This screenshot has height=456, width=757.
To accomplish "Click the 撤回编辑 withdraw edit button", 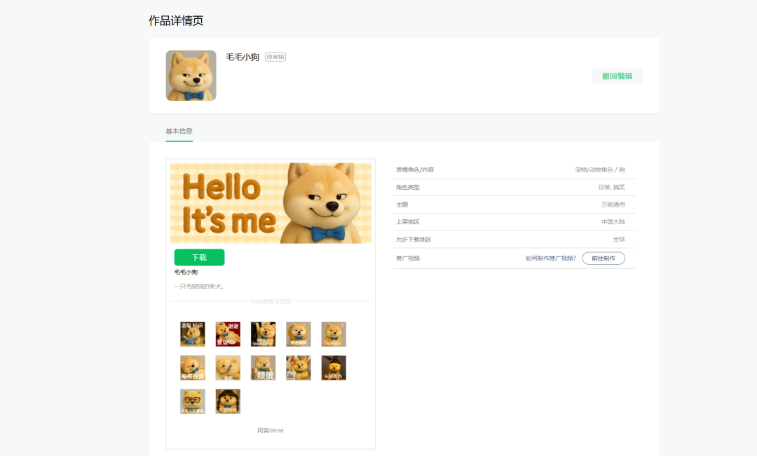I will tap(617, 76).
